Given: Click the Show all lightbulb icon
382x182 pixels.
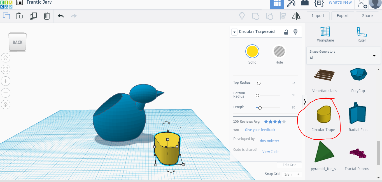Looking at the screenshot, I should [x=242, y=16].
